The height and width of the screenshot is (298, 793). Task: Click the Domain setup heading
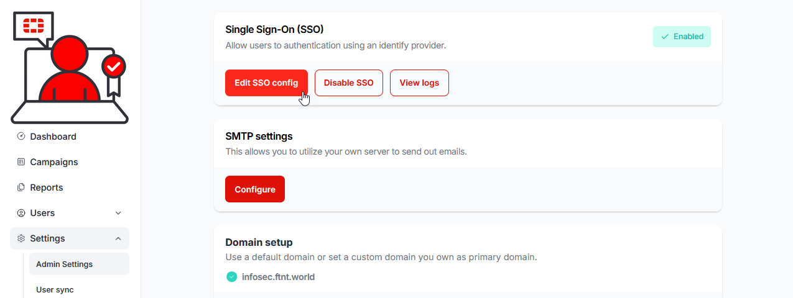[259, 242]
